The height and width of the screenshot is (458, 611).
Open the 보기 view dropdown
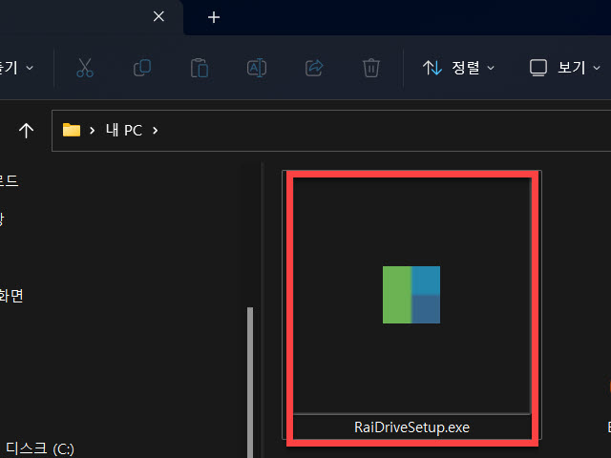(x=564, y=68)
